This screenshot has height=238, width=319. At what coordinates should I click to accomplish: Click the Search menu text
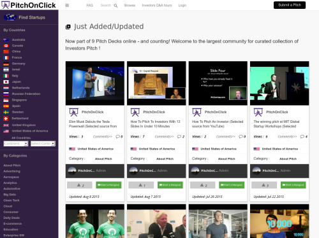click(106, 5)
